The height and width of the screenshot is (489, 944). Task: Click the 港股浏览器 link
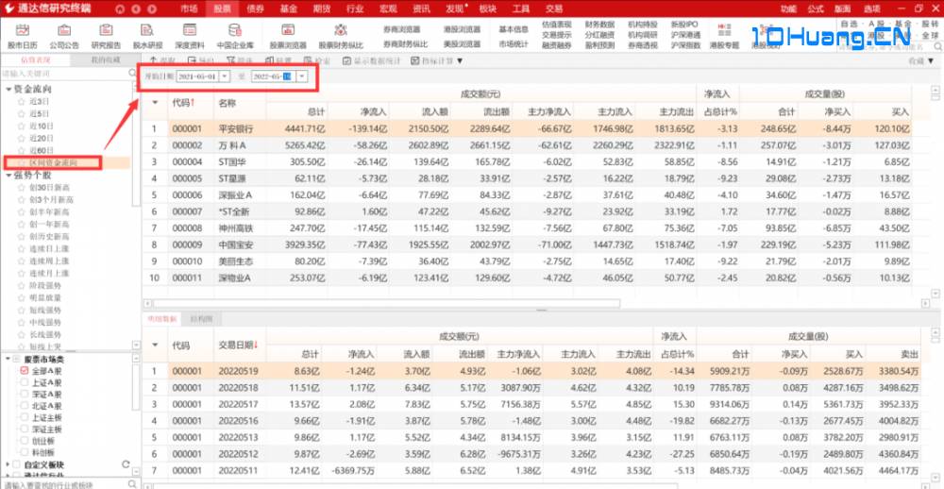tap(462, 29)
